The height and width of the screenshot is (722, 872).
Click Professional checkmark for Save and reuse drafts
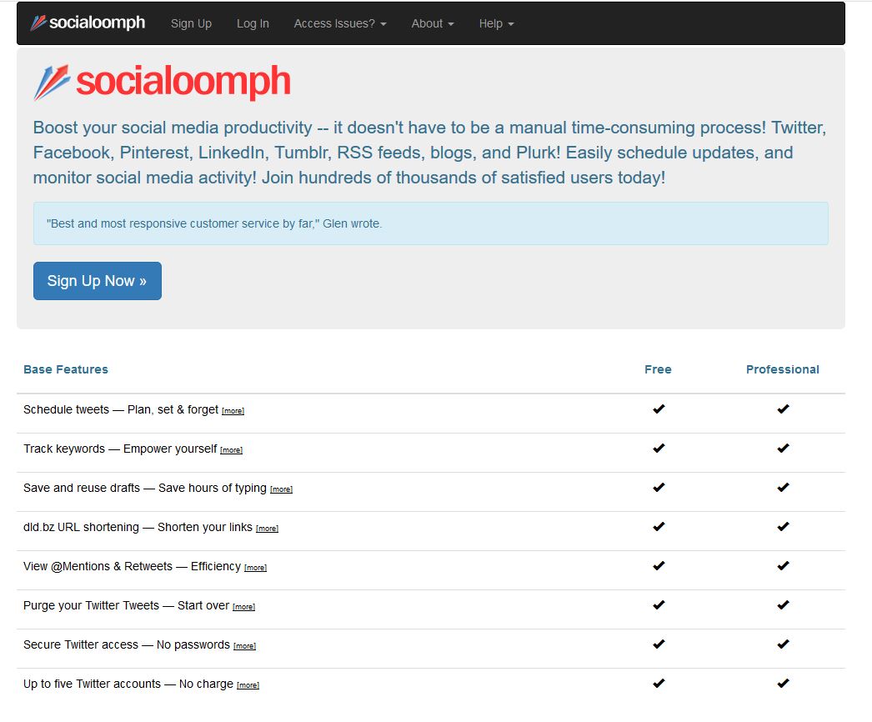[783, 487]
